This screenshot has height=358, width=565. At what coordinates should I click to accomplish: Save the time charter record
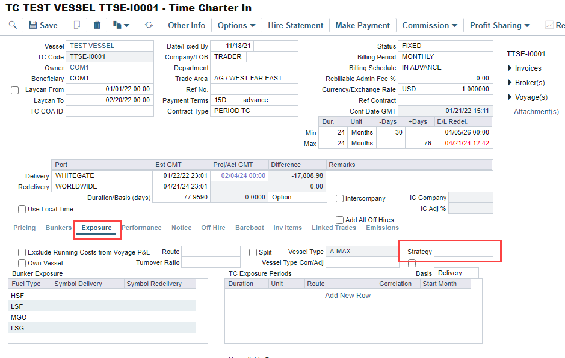43,25
